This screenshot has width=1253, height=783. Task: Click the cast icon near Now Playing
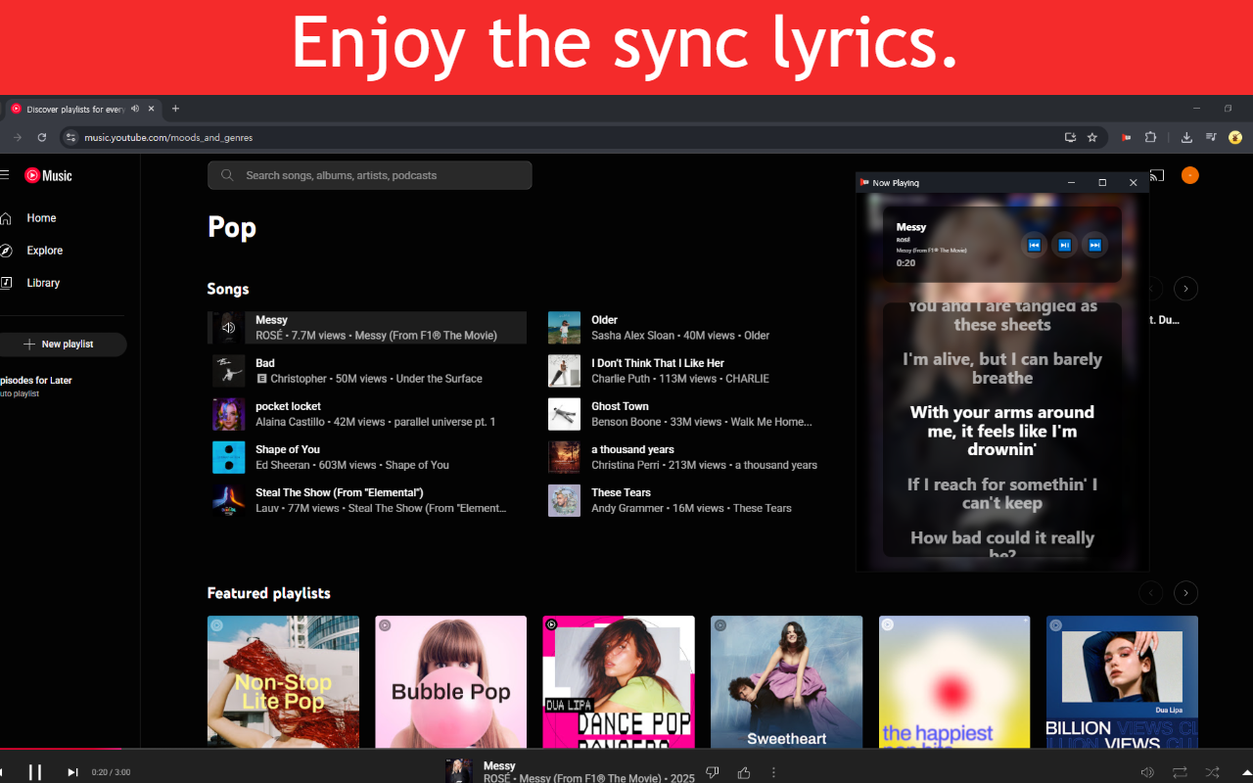coord(1157,174)
